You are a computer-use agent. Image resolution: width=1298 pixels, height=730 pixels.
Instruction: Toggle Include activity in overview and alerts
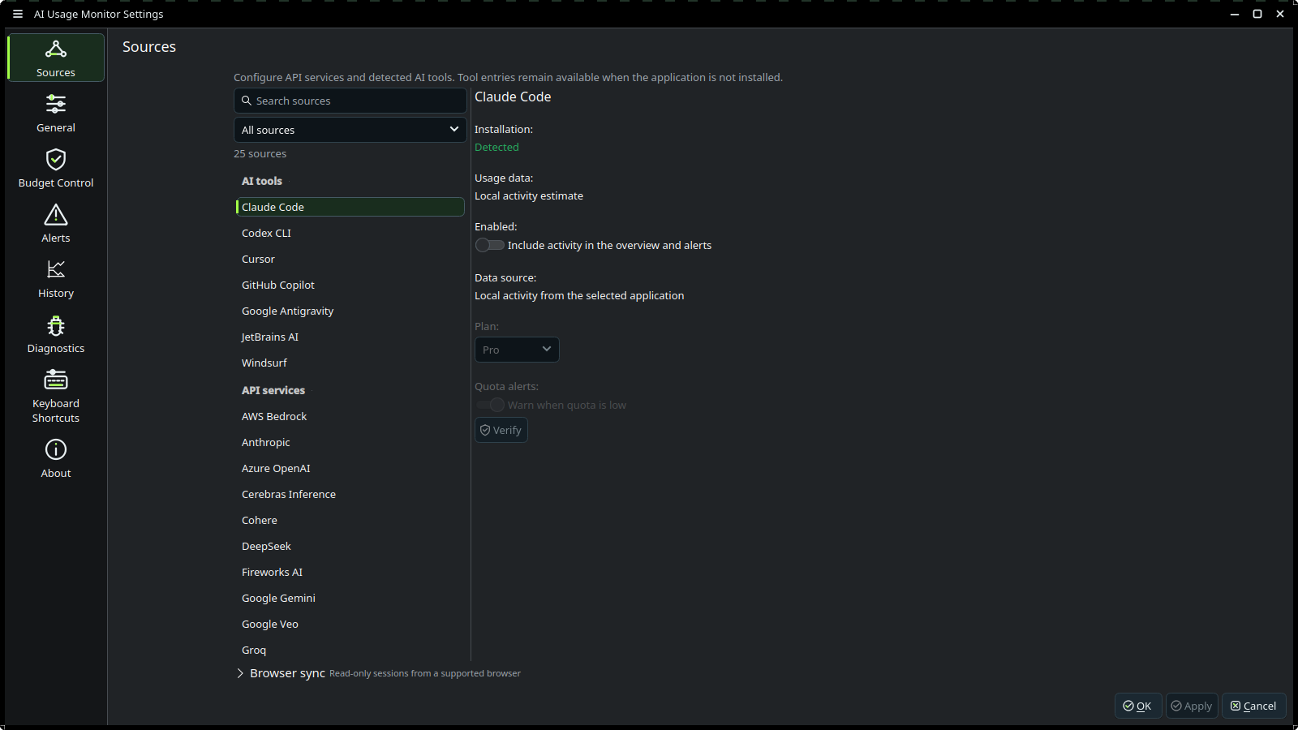[x=490, y=245]
